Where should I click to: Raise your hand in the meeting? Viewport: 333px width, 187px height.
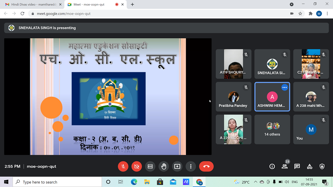164,166
